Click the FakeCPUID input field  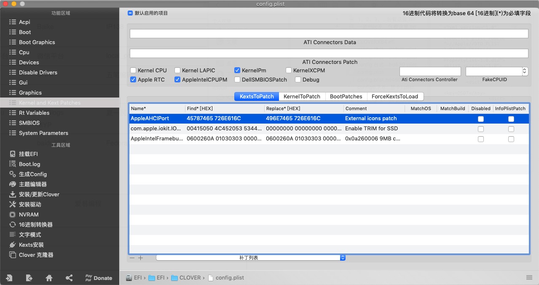pyautogui.click(x=493, y=71)
